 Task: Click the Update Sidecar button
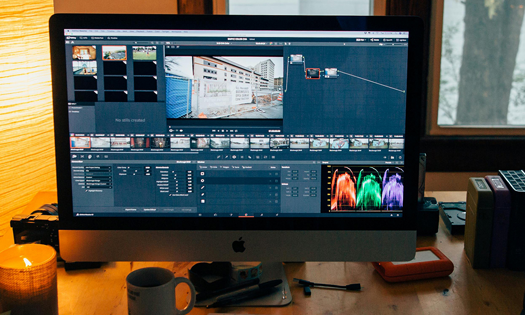click(x=150, y=209)
